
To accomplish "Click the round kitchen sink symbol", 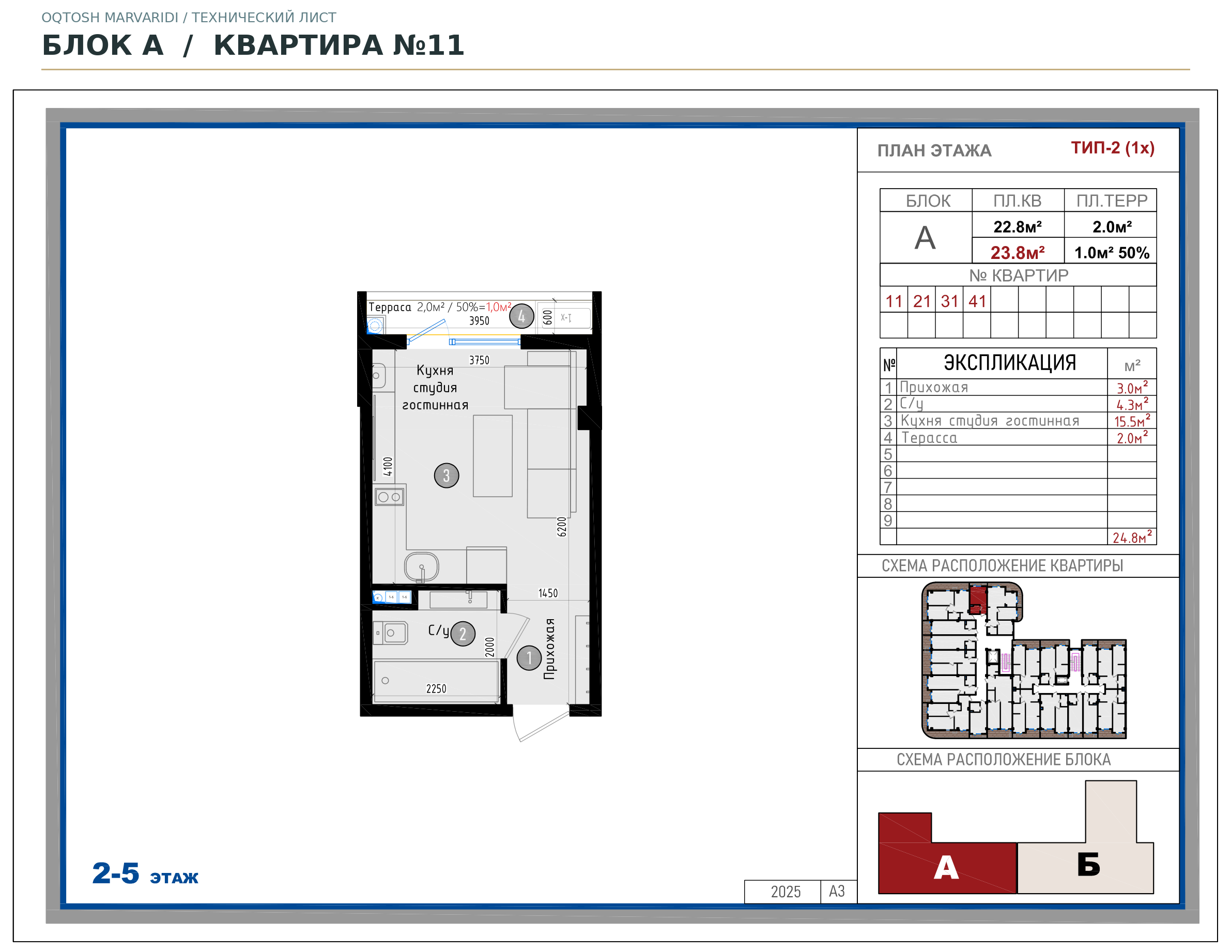I will point(422,567).
